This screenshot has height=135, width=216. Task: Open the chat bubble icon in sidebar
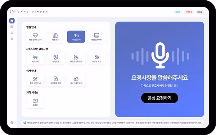(x=12, y=27)
